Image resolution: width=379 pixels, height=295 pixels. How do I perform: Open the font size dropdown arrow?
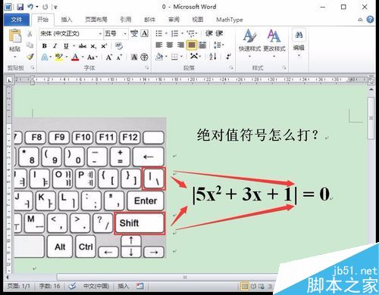pyautogui.click(x=125, y=33)
